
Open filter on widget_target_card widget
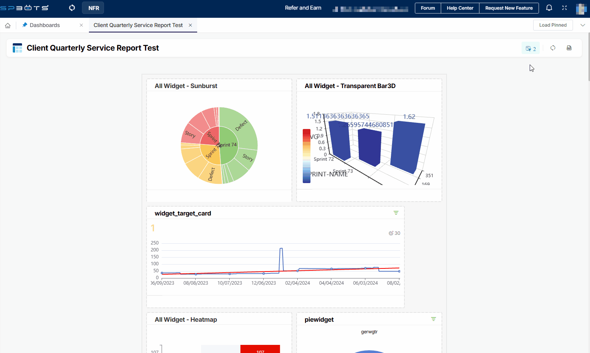coord(396,213)
